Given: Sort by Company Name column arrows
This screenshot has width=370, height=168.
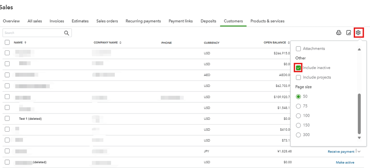Looking at the screenshot, I should point(120,43).
